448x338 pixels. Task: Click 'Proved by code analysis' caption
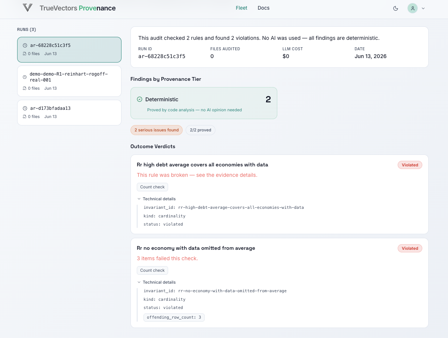coord(195,110)
